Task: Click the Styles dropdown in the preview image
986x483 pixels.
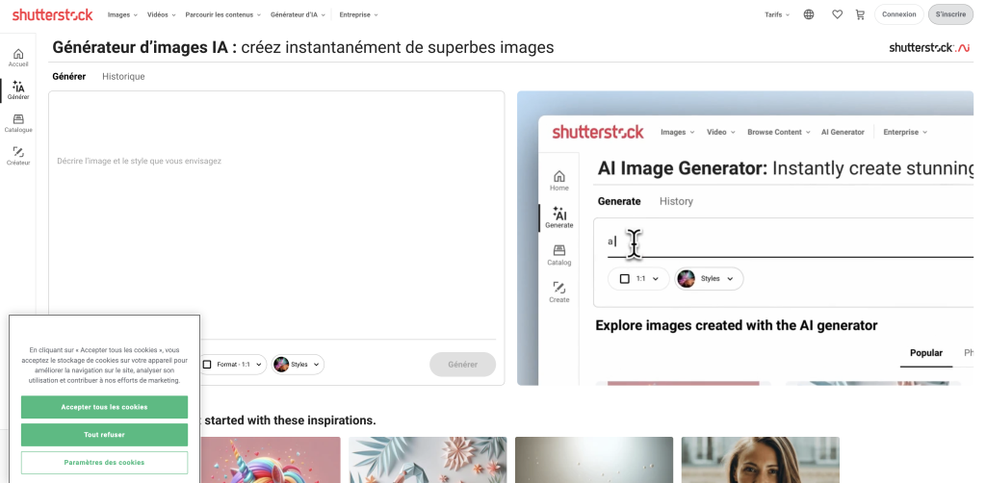Action: tap(710, 278)
